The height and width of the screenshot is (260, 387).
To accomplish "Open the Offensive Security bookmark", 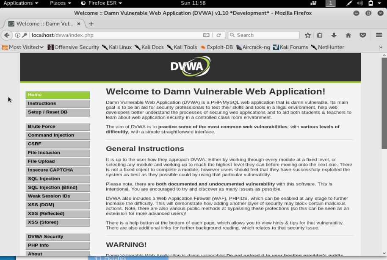I will click(73, 47).
